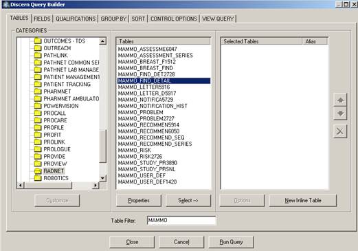Click the categories left scroll arrow
This screenshot has height=251, width=358.
(21, 185)
